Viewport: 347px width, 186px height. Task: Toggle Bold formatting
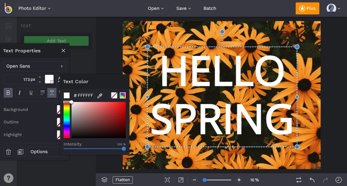(x=8, y=93)
